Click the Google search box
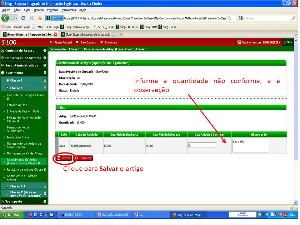The image size is (300, 225). pyautogui.click(x=268, y=18)
